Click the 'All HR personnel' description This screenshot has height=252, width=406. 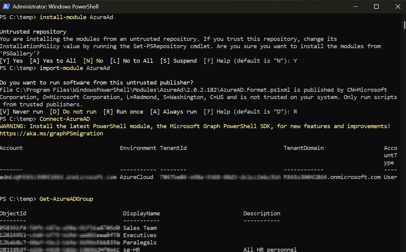click(x=270, y=250)
